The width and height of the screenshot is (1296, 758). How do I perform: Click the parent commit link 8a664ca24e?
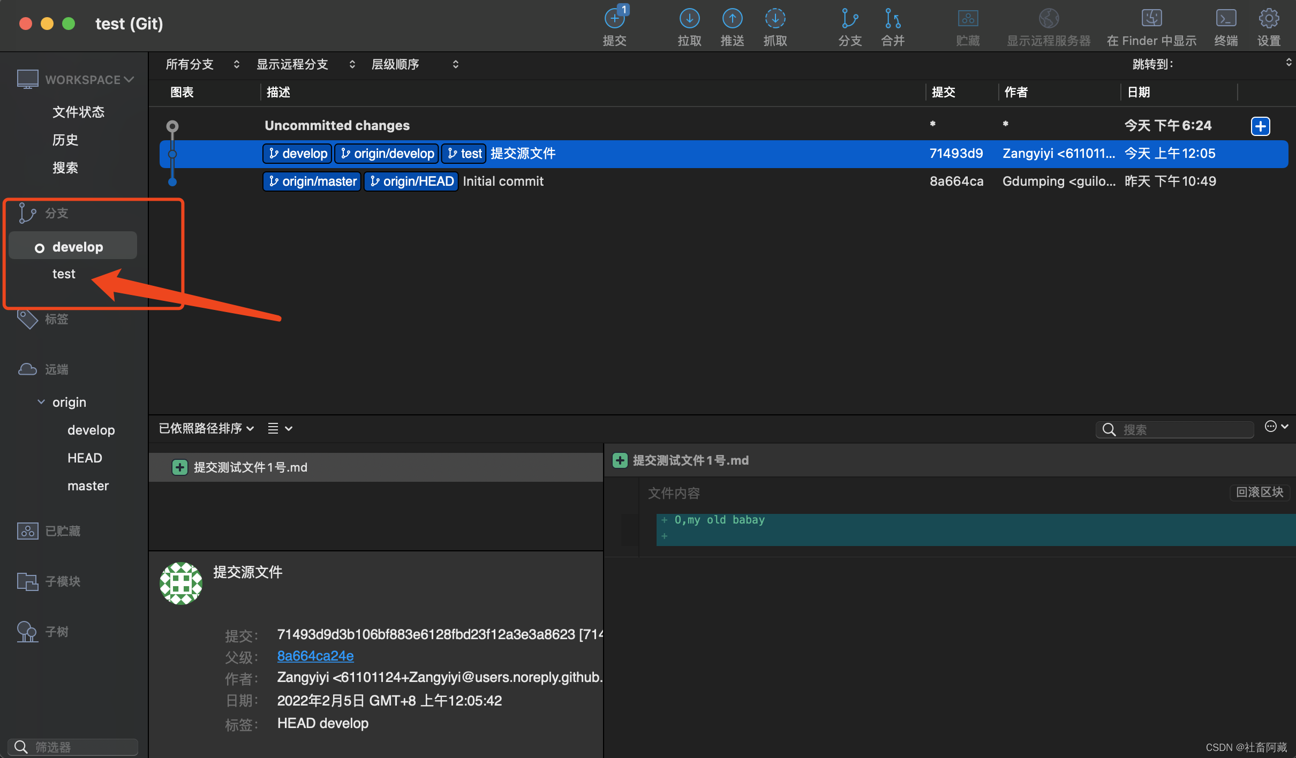tap(315, 656)
